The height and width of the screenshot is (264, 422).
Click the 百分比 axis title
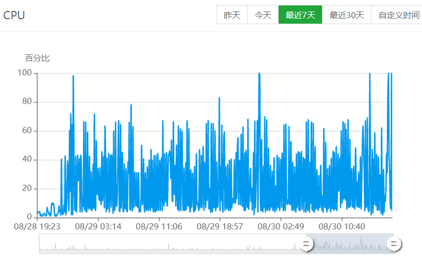[37, 58]
